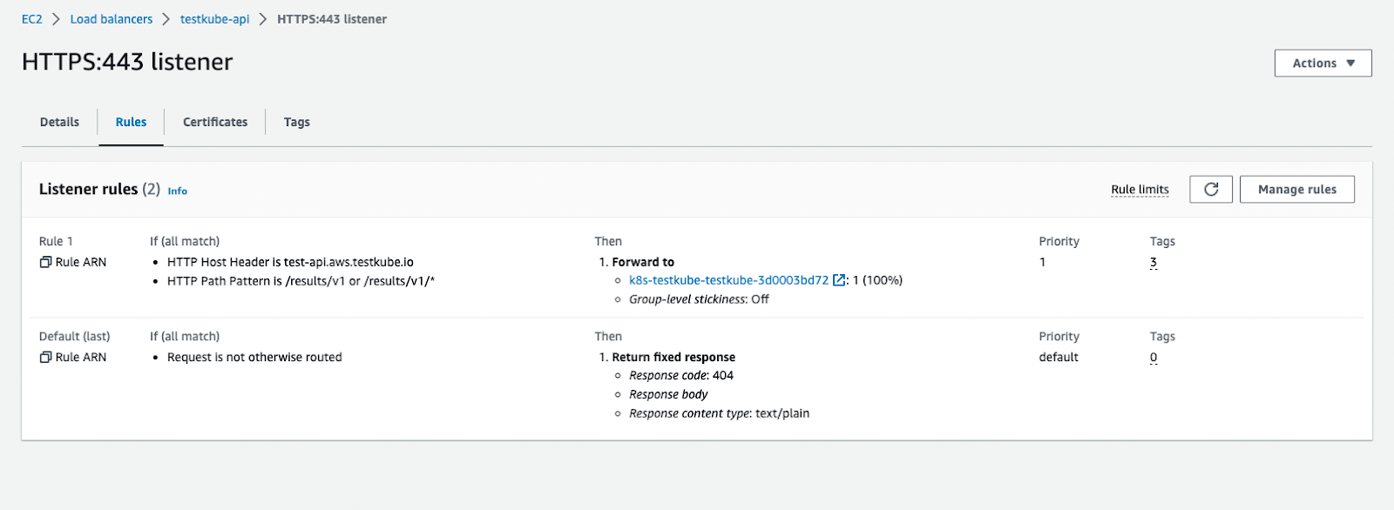Open the testkube-api load balancer breadcrumb
This screenshot has height=510, width=1394.
[215, 18]
